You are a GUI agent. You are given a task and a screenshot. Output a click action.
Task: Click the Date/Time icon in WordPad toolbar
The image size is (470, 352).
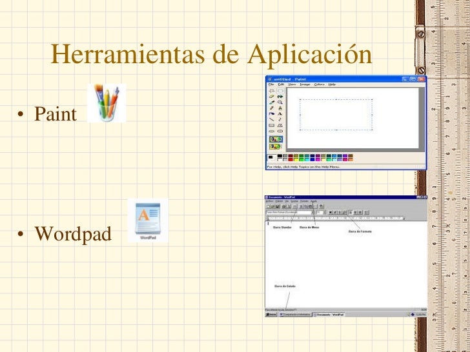322,206
